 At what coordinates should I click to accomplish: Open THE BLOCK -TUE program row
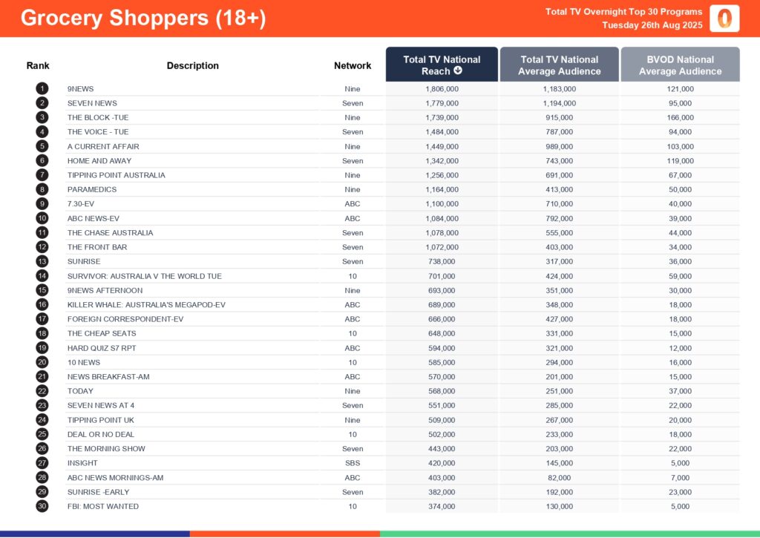point(98,117)
